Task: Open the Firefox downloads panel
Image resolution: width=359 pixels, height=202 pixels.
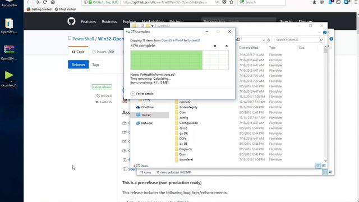Action: [x=314, y=2]
